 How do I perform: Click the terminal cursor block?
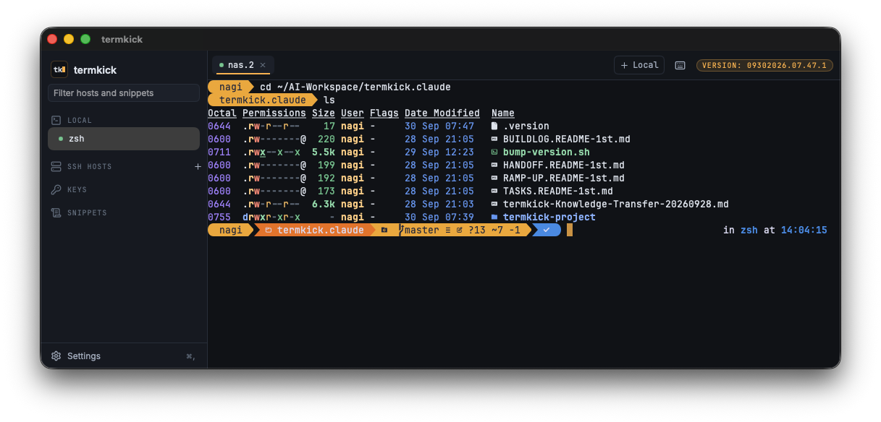pyautogui.click(x=570, y=230)
